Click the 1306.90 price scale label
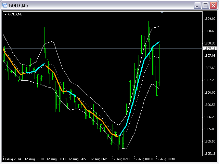This screenshot has width=219, height=164. click(210, 93)
